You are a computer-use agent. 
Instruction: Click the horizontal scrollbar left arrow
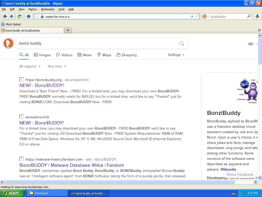[2, 182]
